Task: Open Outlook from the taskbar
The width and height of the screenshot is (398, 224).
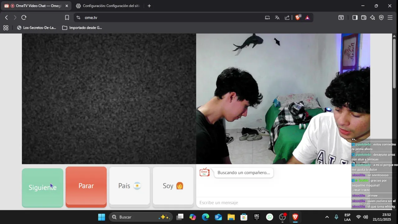Action: pos(218,217)
